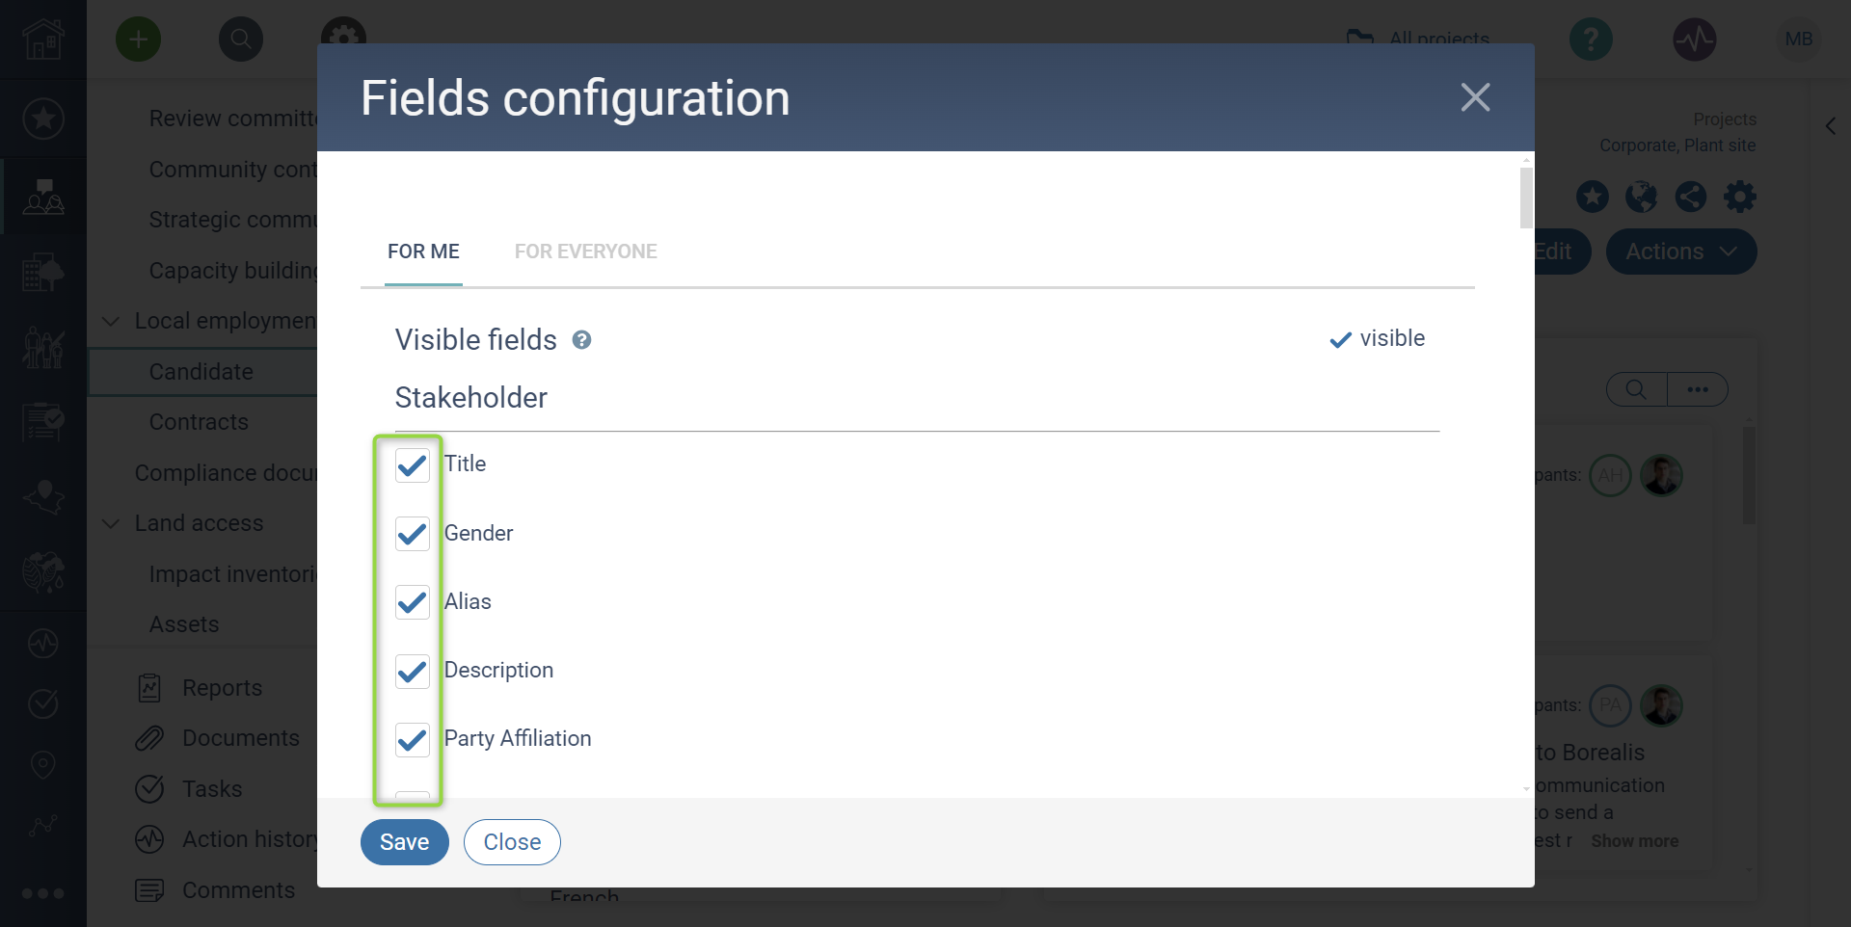Disable the Gender field checkbox
Screen dimensions: 1851x927
coord(412,535)
